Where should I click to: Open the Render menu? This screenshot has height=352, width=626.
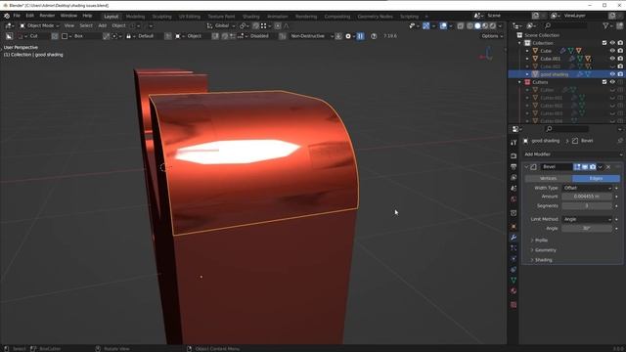[47, 16]
